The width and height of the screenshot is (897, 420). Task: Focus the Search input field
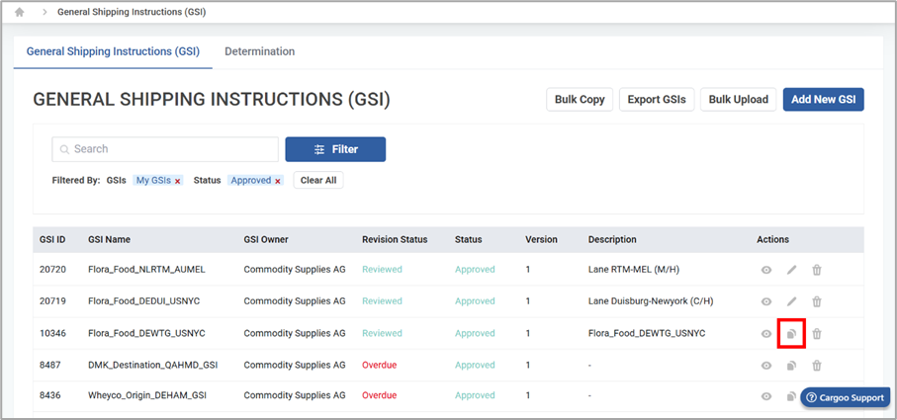tap(165, 149)
